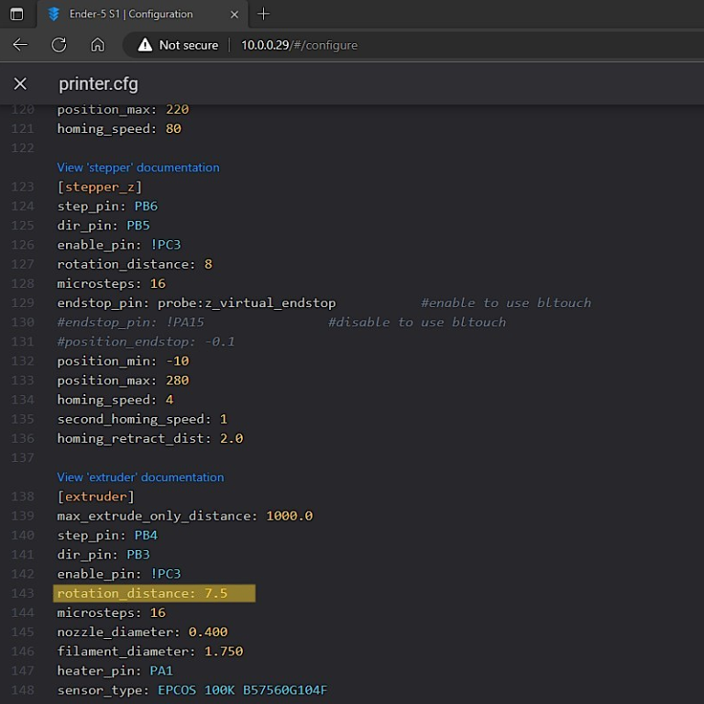Open the 'extruder' documentation link
The image size is (704, 704).
(x=140, y=478)
